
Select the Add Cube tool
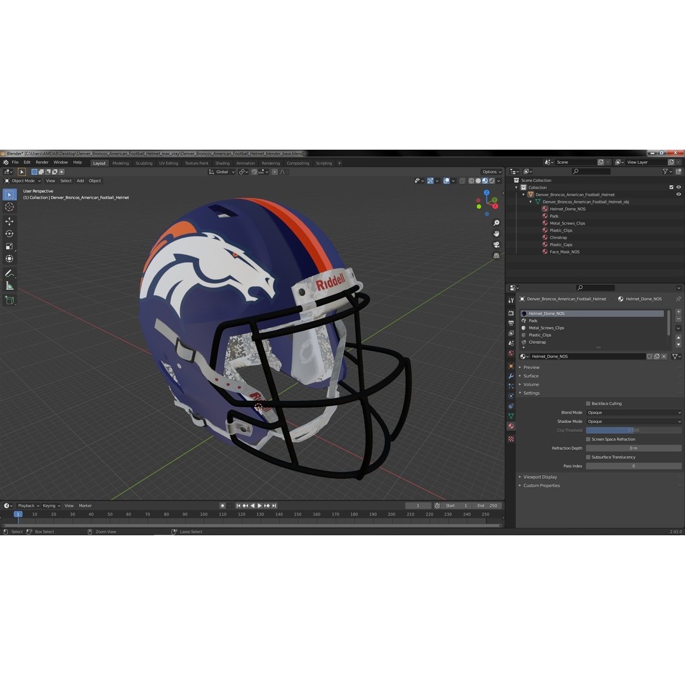tap(9, 300)
